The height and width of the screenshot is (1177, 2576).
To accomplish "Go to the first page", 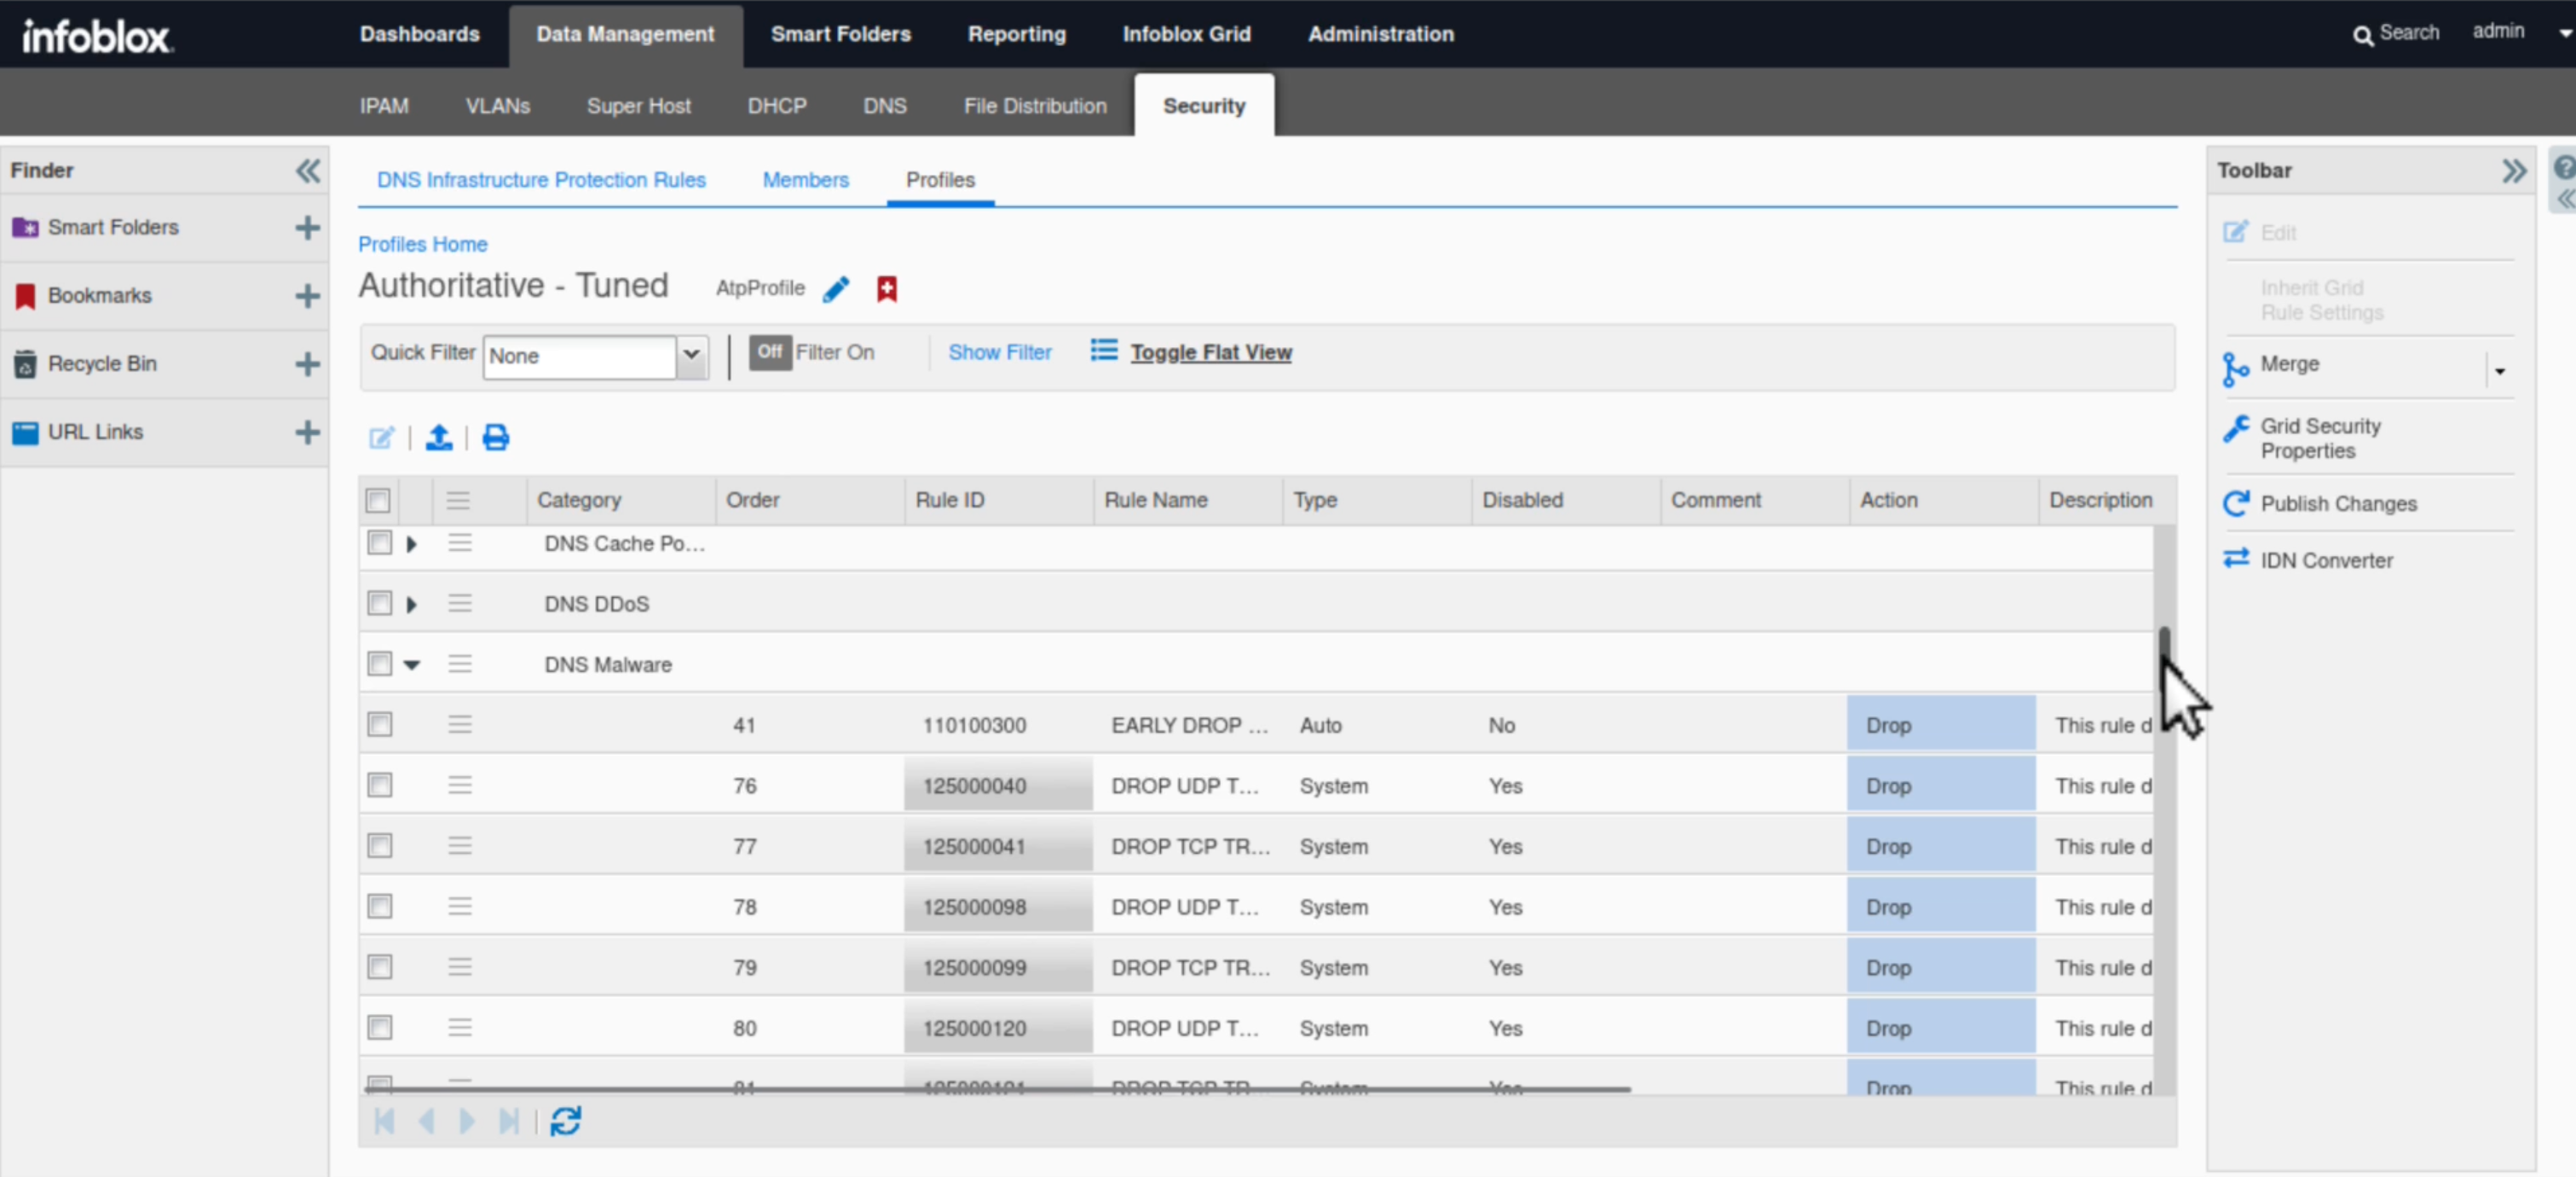I will click(x=384, y=1121).
